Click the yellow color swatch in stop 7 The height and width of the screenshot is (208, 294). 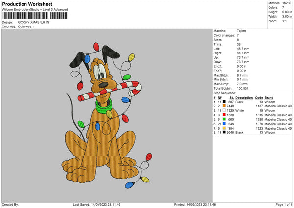[224, 128]
